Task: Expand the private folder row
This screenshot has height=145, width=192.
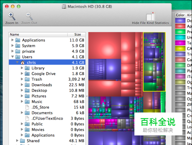Action: [x=12, y=51]
